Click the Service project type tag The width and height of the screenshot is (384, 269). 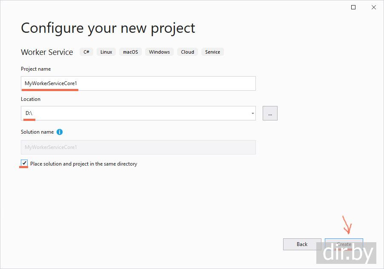click(212, 52)
